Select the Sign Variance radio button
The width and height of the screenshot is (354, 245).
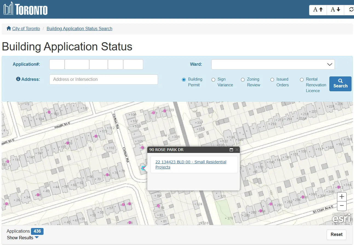coord(213,80)
